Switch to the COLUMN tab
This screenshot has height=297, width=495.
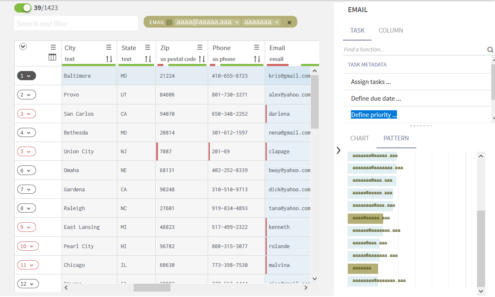pos(390,30)
